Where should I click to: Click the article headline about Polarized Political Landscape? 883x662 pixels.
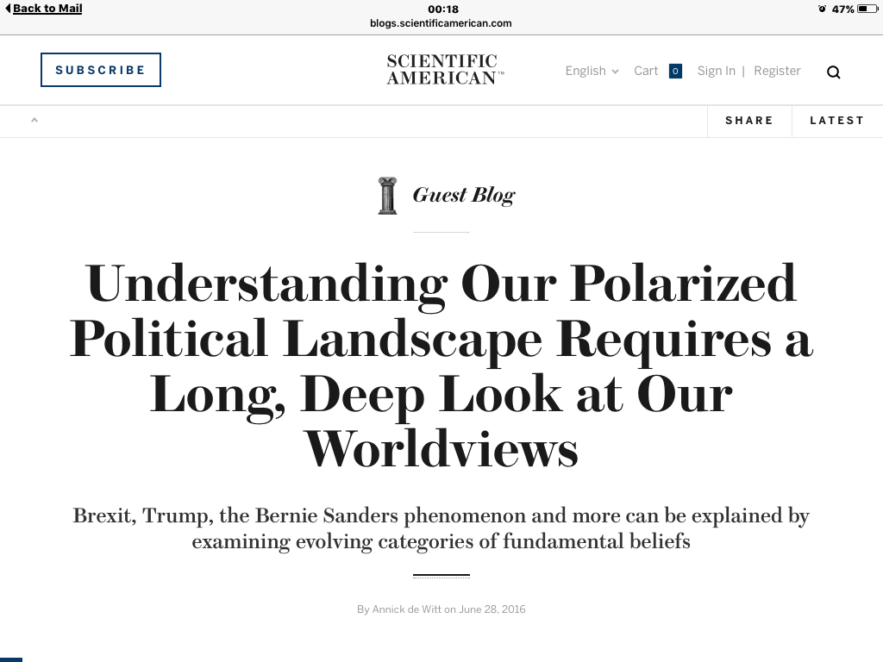(441, 365)
